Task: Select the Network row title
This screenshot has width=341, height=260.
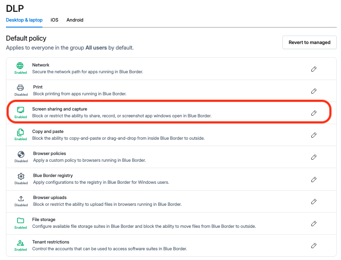Action: 41,65
